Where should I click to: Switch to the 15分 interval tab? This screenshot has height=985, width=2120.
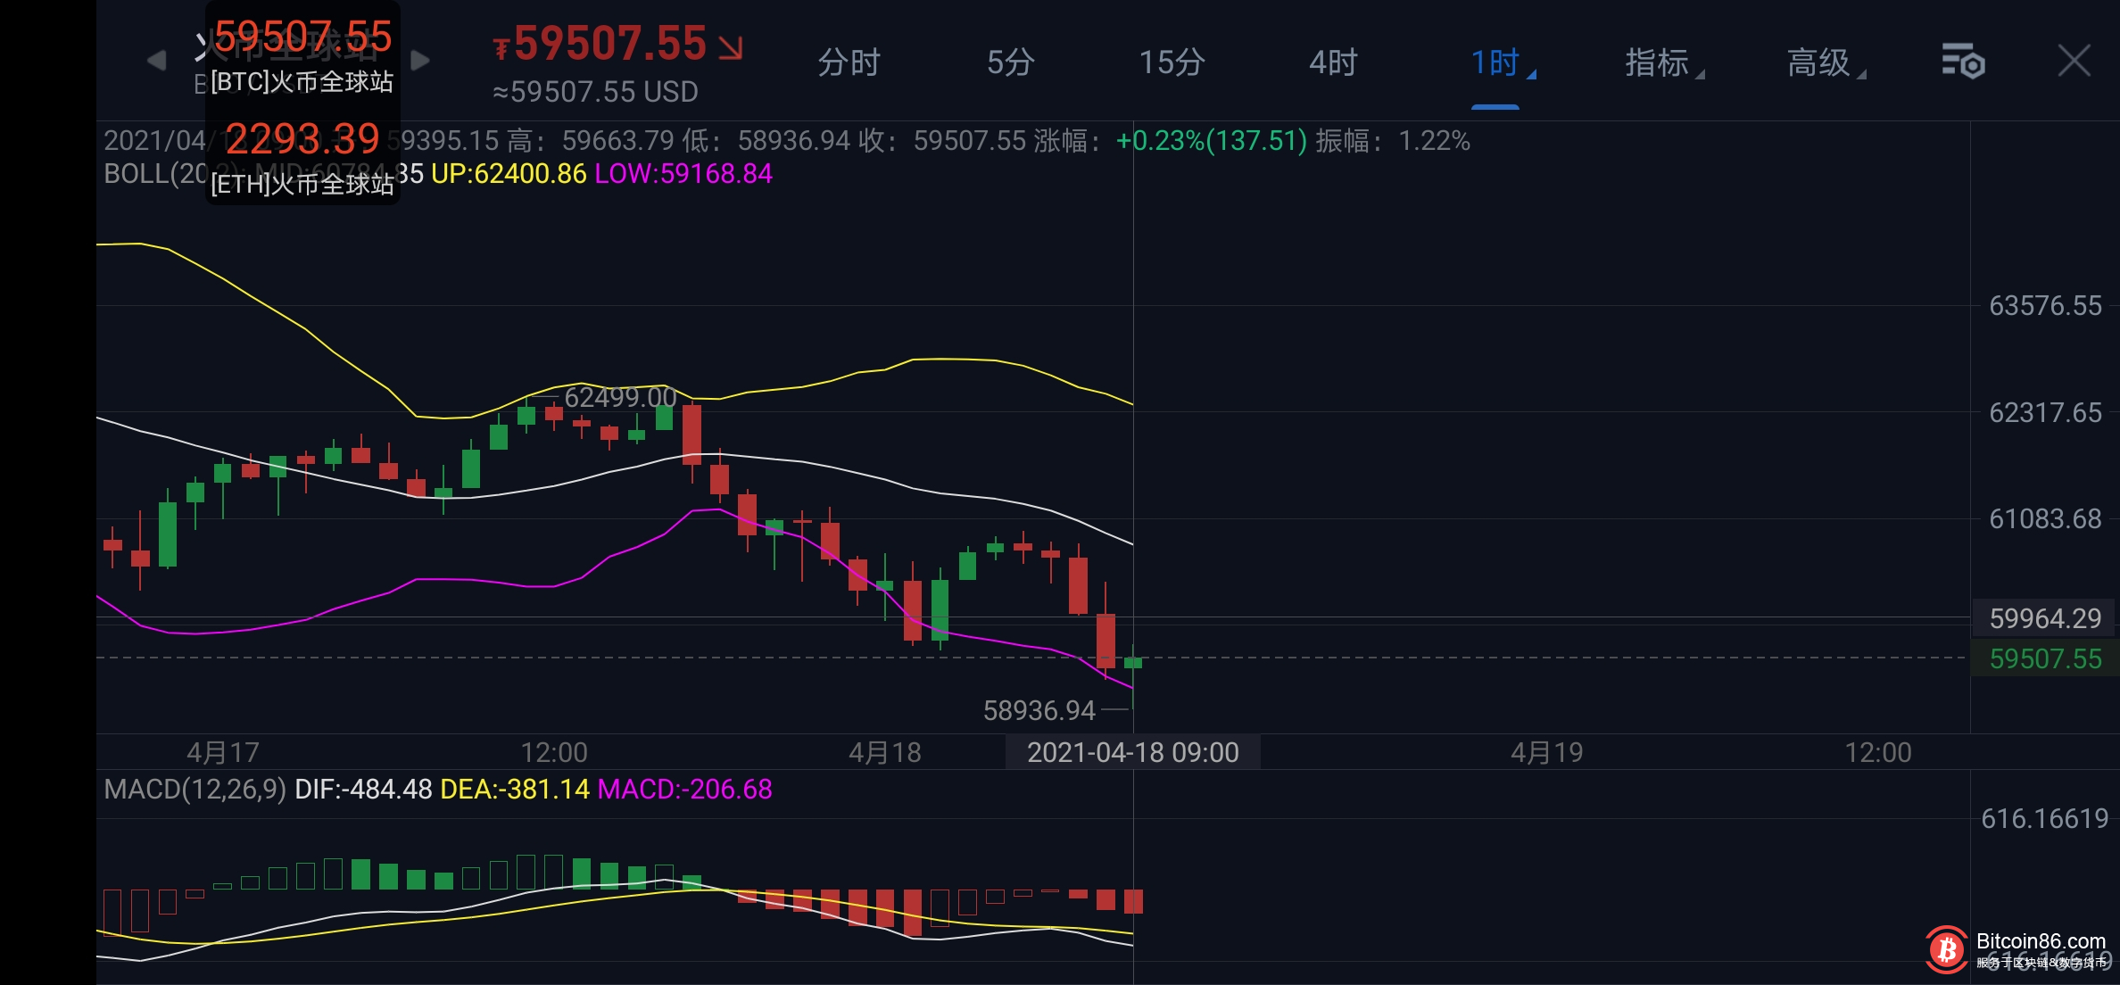point(1172,62)
